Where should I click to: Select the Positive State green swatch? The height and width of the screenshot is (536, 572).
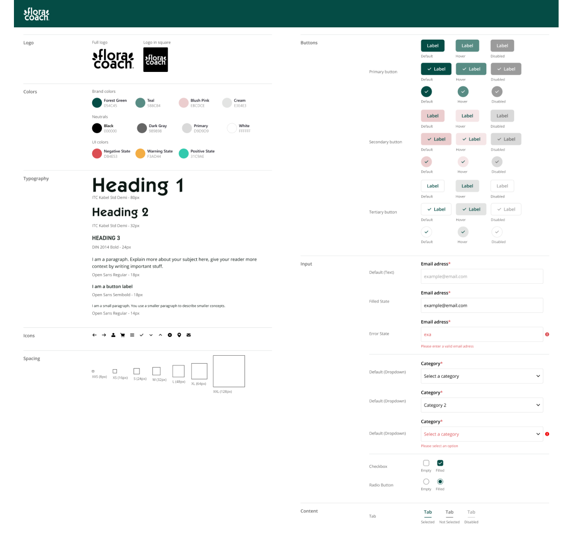point(184,153)
